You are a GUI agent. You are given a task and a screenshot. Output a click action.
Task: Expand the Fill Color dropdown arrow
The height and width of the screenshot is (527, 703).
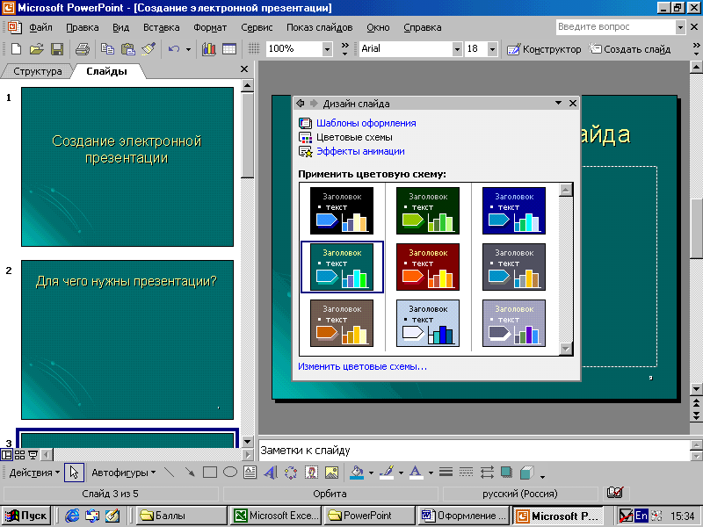(x=371, y=473)
